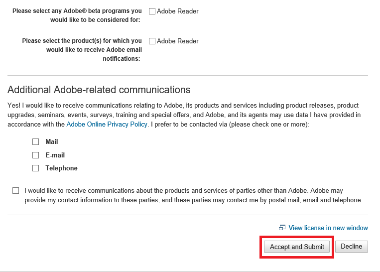Tick the Adobe Reader beta programs checkbox
This screenshot has width=380, height=272.
(152, 11)
